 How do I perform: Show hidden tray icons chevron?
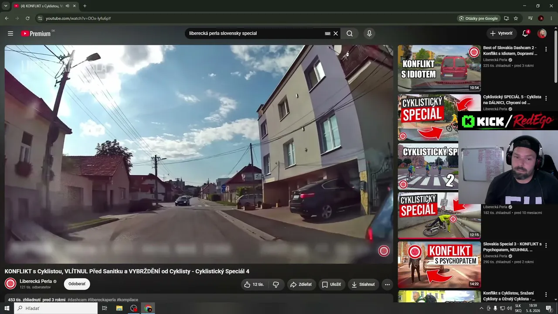point(481,308)
